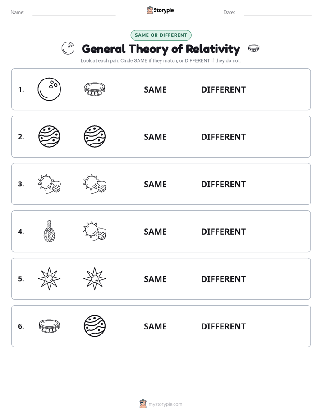Click the Storypie logo at top

coord(161,10)
